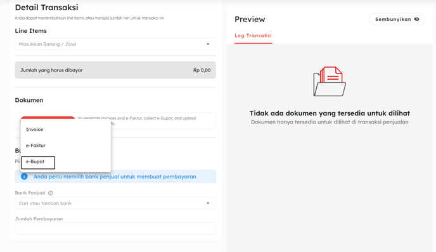The width and height of the screenshot is (436, 252).
Task: Click the Bank Penjual info icon
Action: coord(50,193)
